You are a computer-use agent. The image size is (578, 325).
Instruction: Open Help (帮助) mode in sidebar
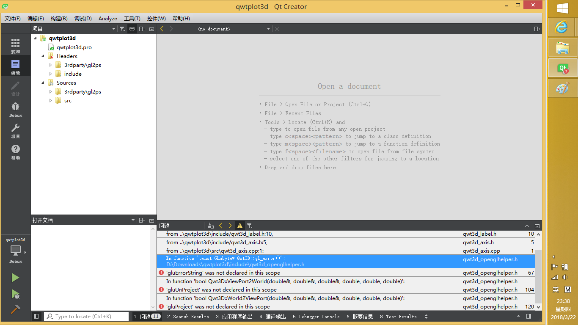pyautogui.click(x=15, y=151)
